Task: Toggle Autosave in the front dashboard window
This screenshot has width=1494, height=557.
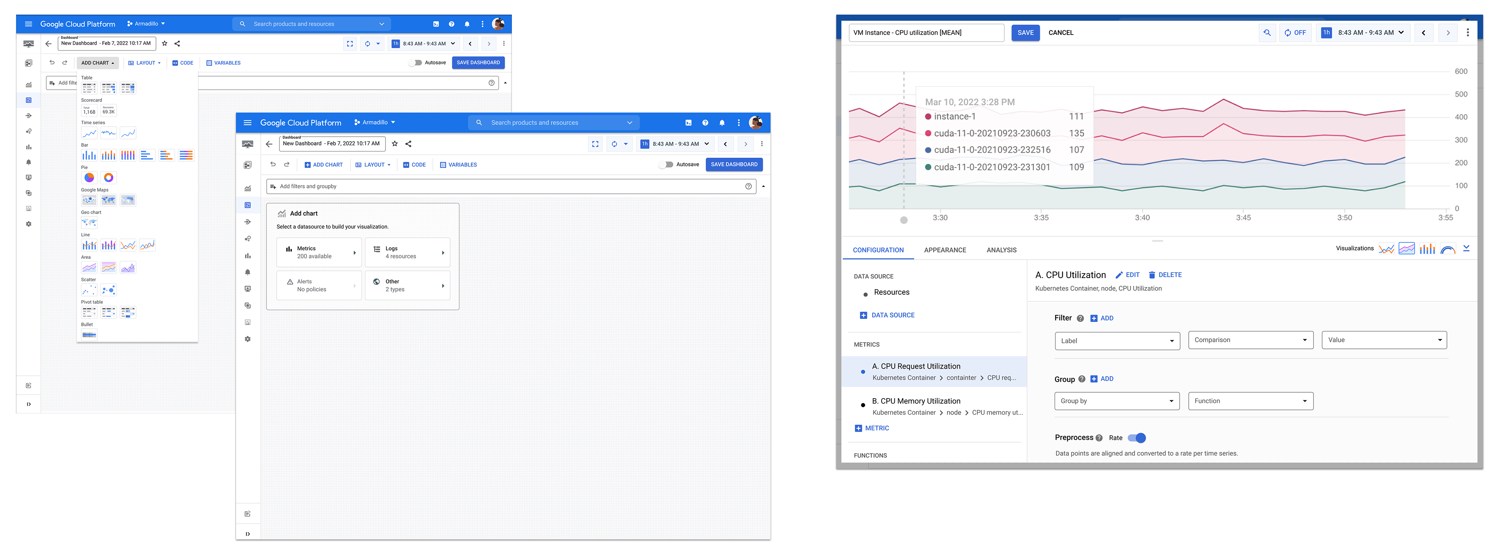Action: tap(666, 164)
